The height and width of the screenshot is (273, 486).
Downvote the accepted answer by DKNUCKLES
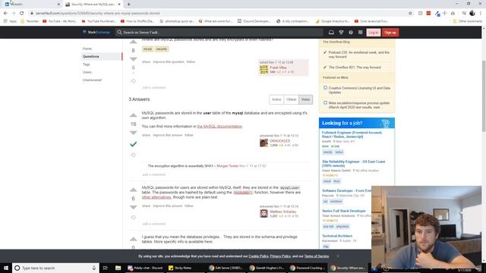point(134,133)
